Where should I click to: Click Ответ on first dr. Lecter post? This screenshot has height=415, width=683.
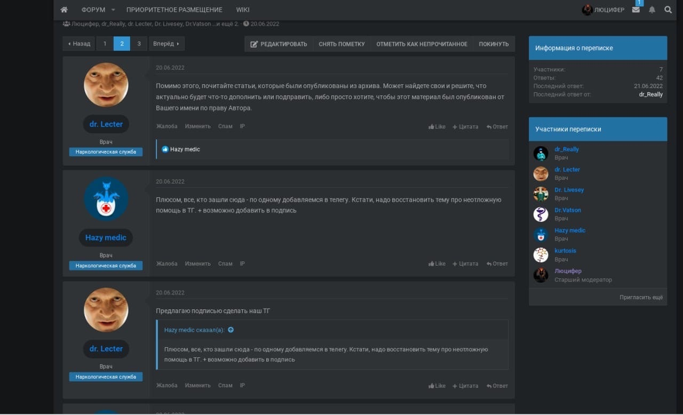point(497,127)
